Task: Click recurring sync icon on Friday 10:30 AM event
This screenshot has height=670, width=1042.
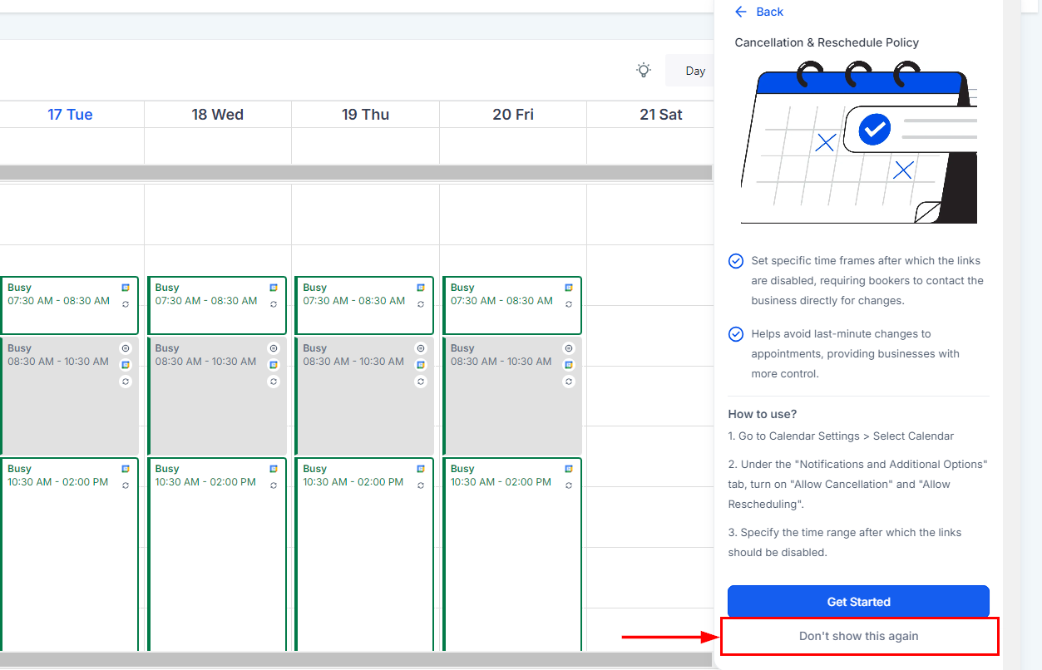Action: tap(569, 485)
